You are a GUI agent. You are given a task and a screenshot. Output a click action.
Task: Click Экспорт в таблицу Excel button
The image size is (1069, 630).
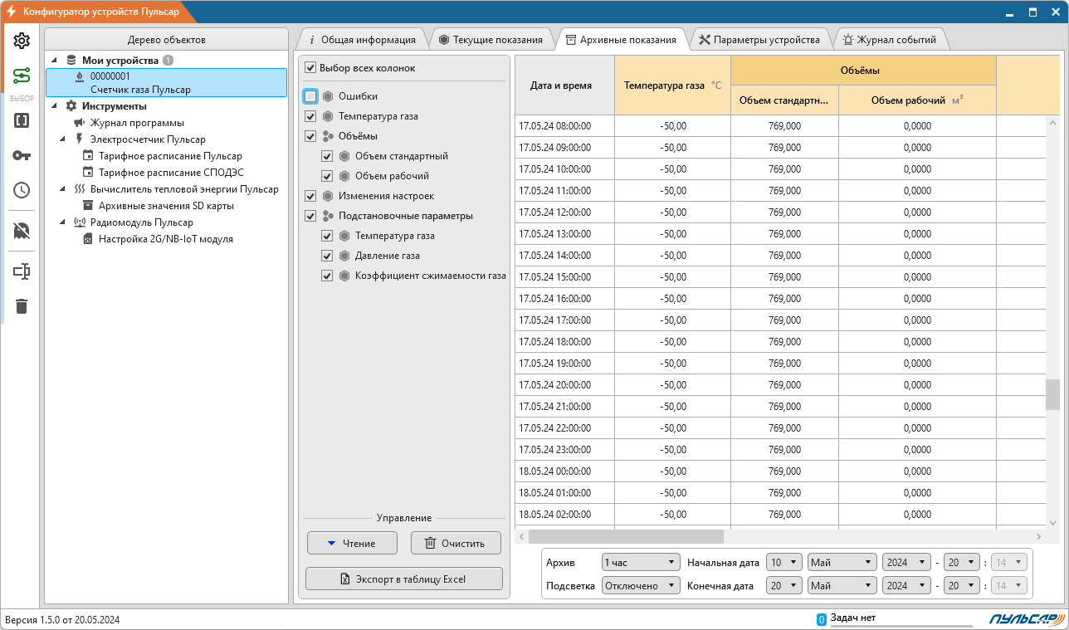pyautogui.click(x=404, y=579)
